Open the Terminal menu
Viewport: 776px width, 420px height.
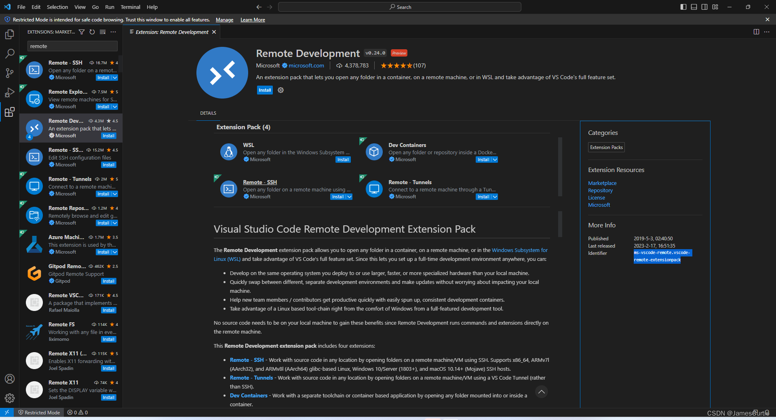[x=131, y=7]
